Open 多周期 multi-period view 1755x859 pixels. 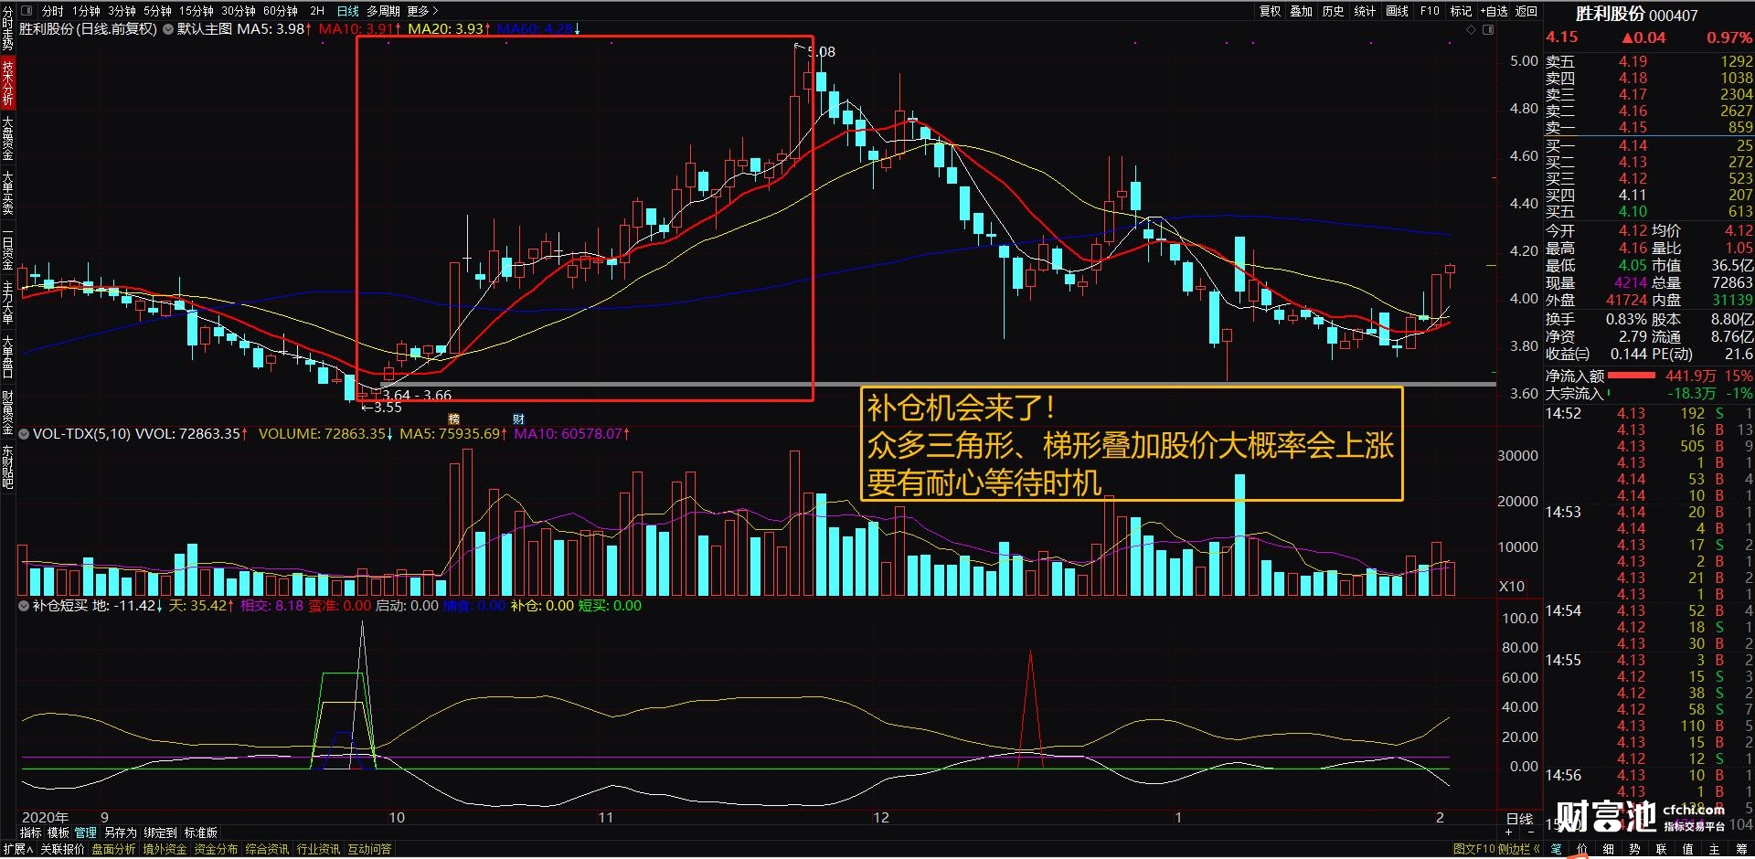(384, 11)
